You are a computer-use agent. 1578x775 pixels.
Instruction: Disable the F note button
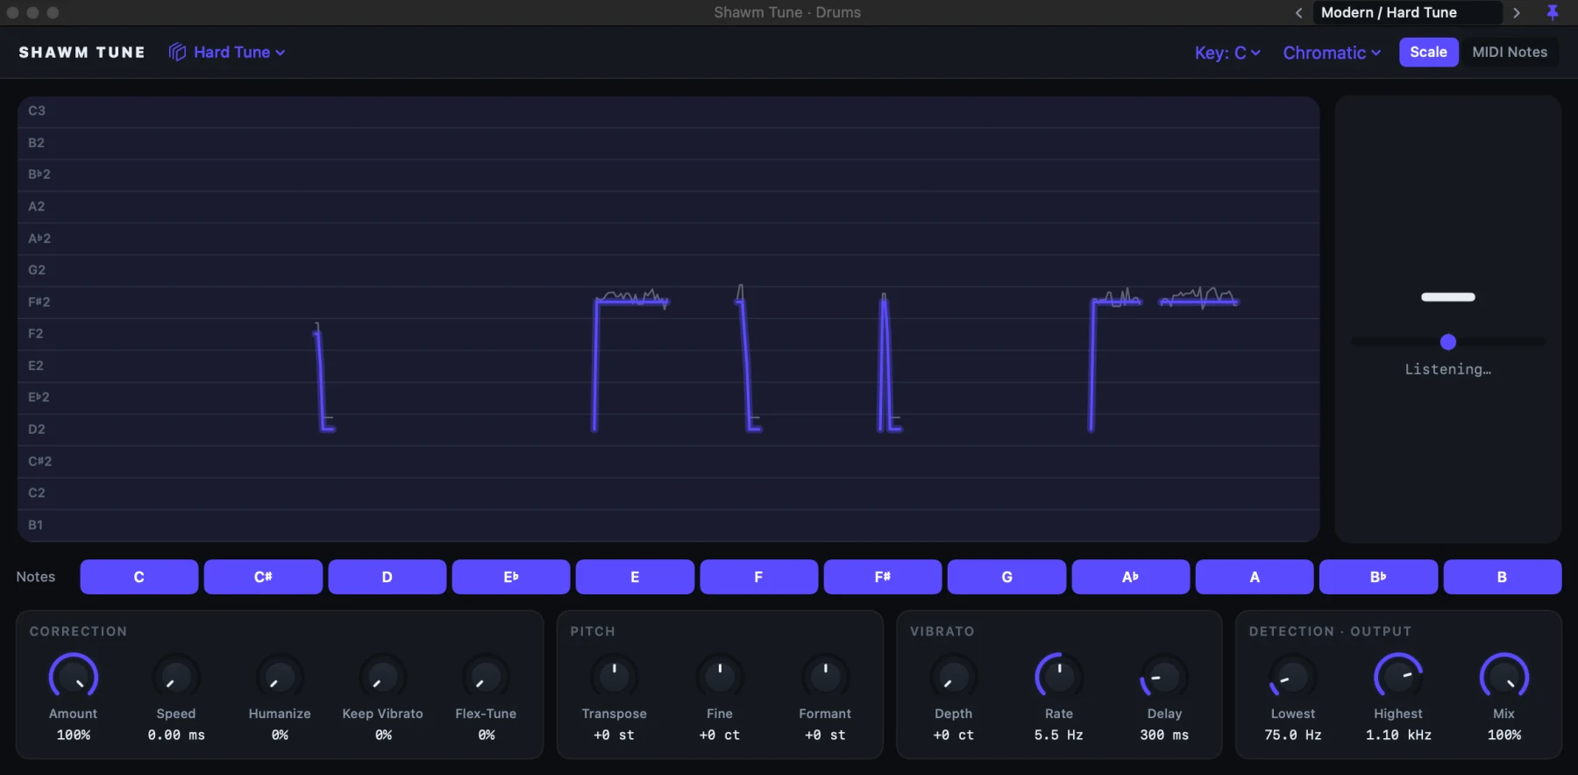(x=758, y=577)
